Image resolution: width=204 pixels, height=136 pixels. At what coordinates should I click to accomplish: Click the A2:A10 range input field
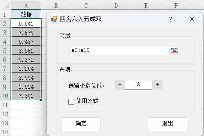[x=120, y=51]
